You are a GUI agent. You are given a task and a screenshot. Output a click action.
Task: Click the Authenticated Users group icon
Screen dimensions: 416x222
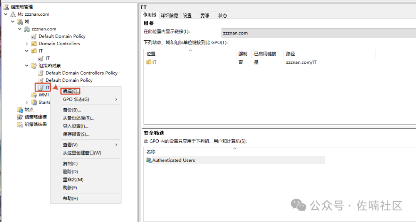149,160
